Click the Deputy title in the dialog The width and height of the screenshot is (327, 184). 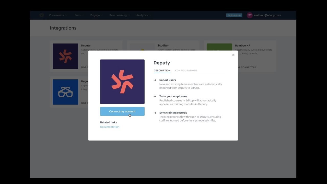(162, 63)
